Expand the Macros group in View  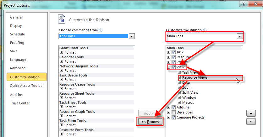[179, 103]
